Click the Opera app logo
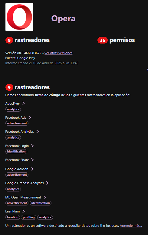The image size is (148, 235). 19,17
